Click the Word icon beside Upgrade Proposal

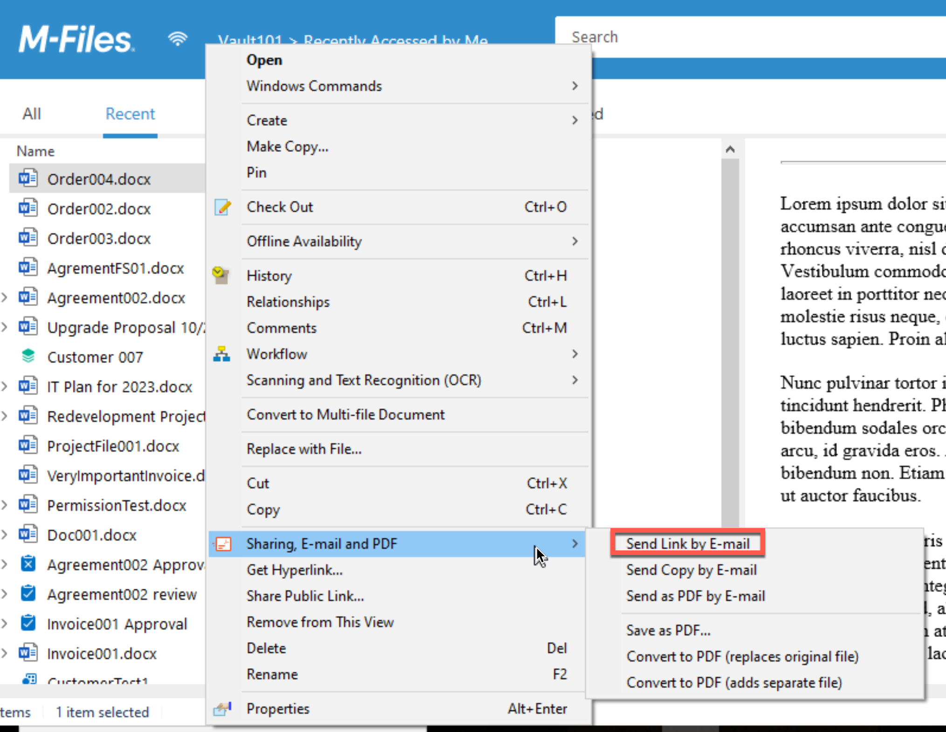click(x=28, y=327)
